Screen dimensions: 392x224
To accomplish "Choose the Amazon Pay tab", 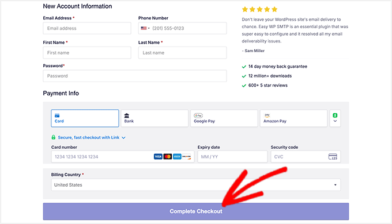I will (293, 118).
